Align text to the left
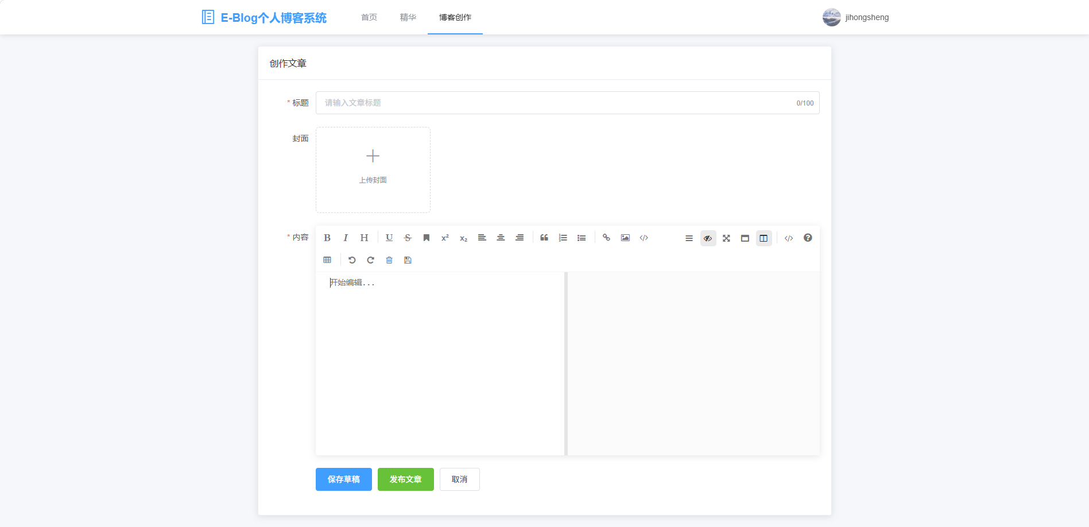Screen dimensions: 1089x527 482,238
